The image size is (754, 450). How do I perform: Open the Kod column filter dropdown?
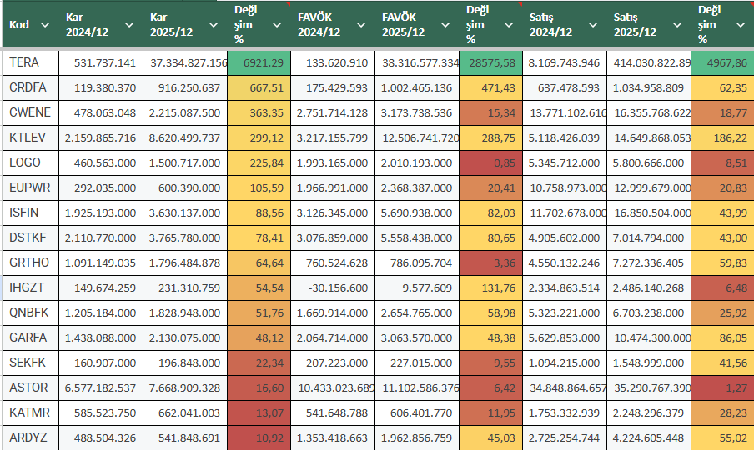45,24
